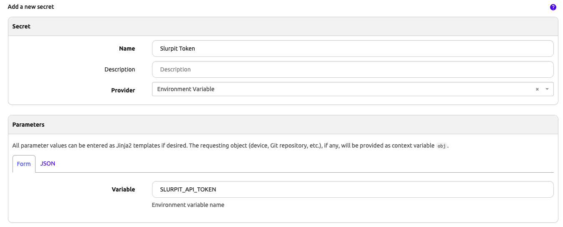This screenshot has height=227, width=563.
Task: Switch to the JSON parameters tab
Action: pyautogui.click(x=48, y=163)
